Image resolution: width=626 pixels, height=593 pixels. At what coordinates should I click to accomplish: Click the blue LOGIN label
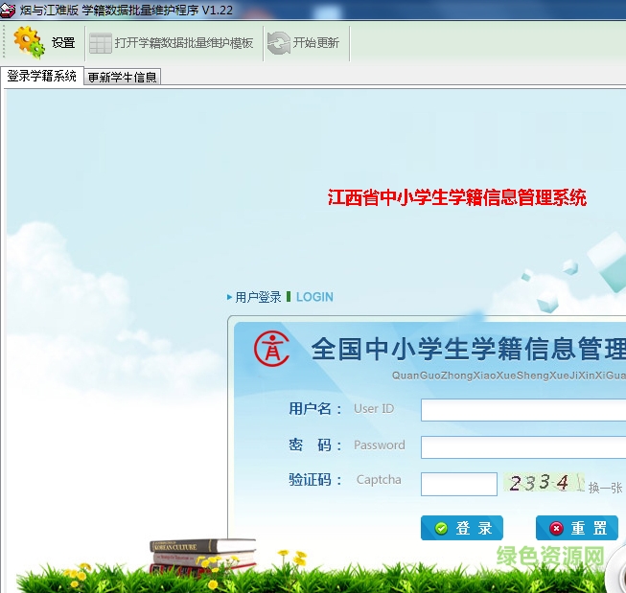314,297
